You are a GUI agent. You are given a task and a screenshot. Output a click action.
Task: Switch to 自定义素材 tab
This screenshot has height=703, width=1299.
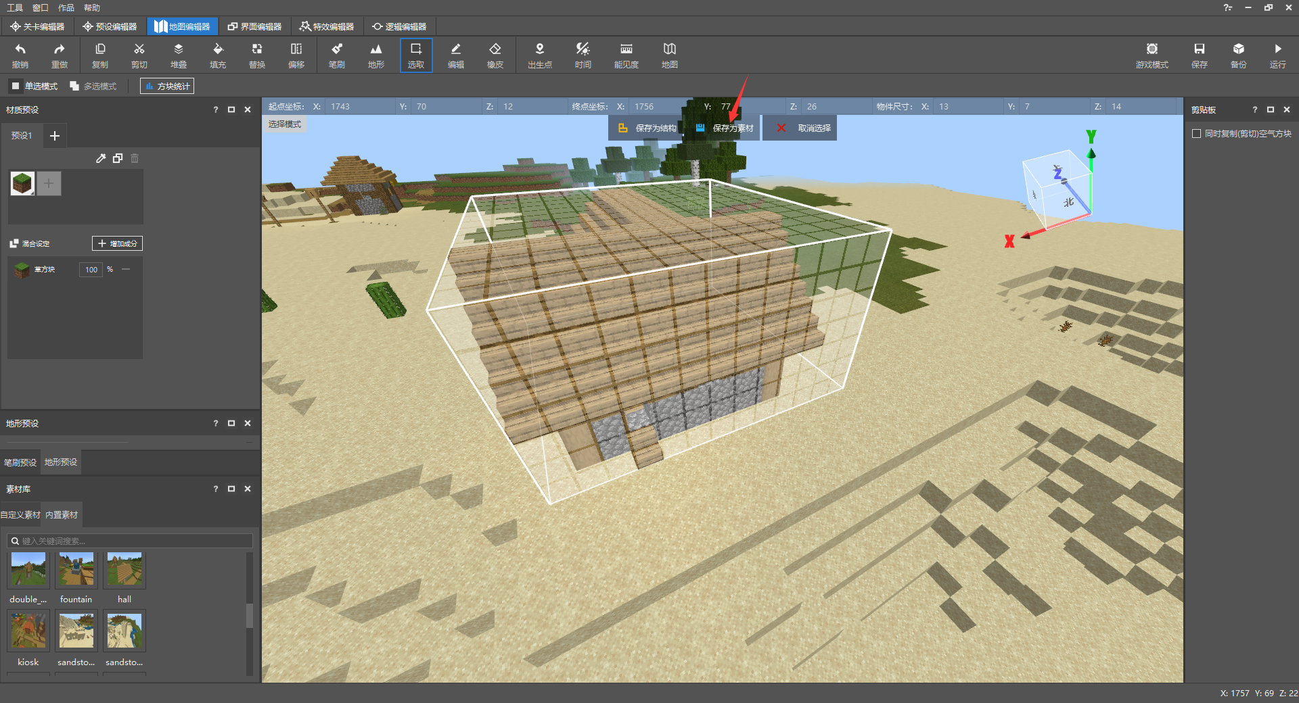[20, 515]
